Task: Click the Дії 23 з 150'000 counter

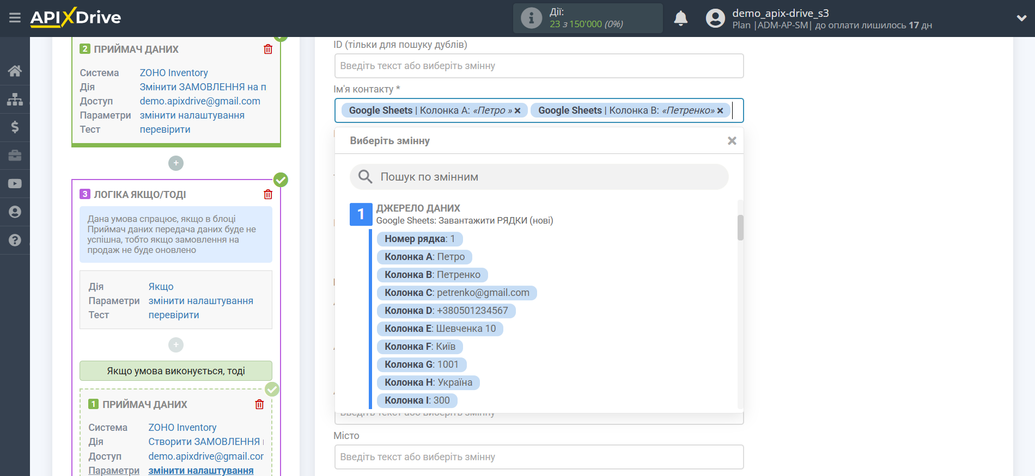Action: click(588, 18)
